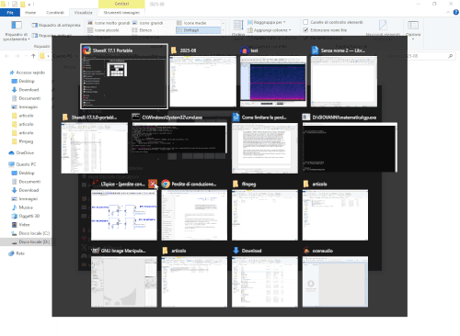Open the 'Senza nome 2' LibreOffice window

coord(344,81)
